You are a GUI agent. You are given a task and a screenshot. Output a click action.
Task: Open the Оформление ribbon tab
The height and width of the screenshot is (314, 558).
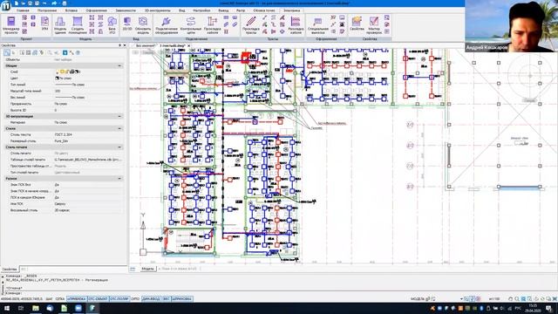pos(96,10)
